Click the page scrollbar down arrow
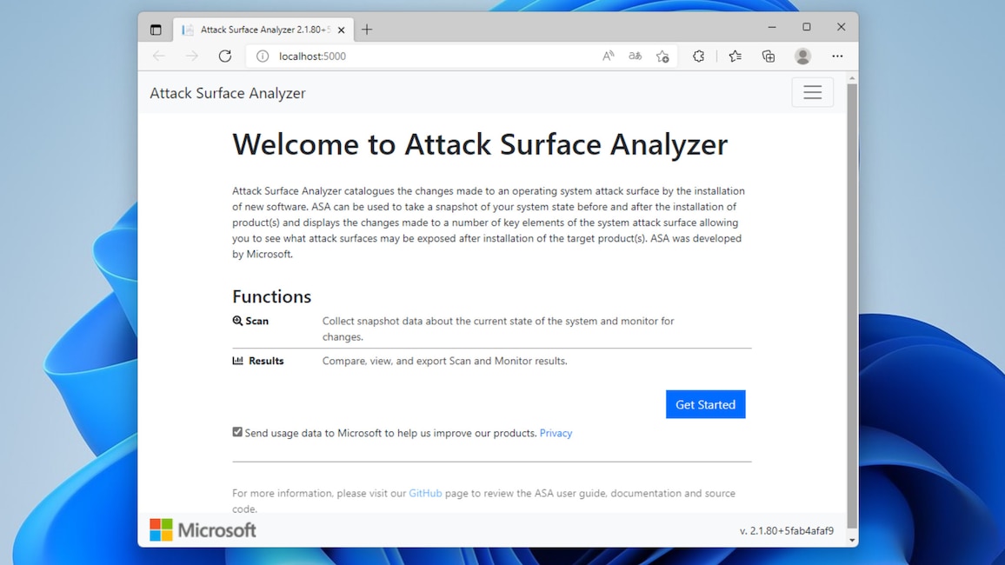1005x565 pixels. pyautogui.click(x=852, y=541)
